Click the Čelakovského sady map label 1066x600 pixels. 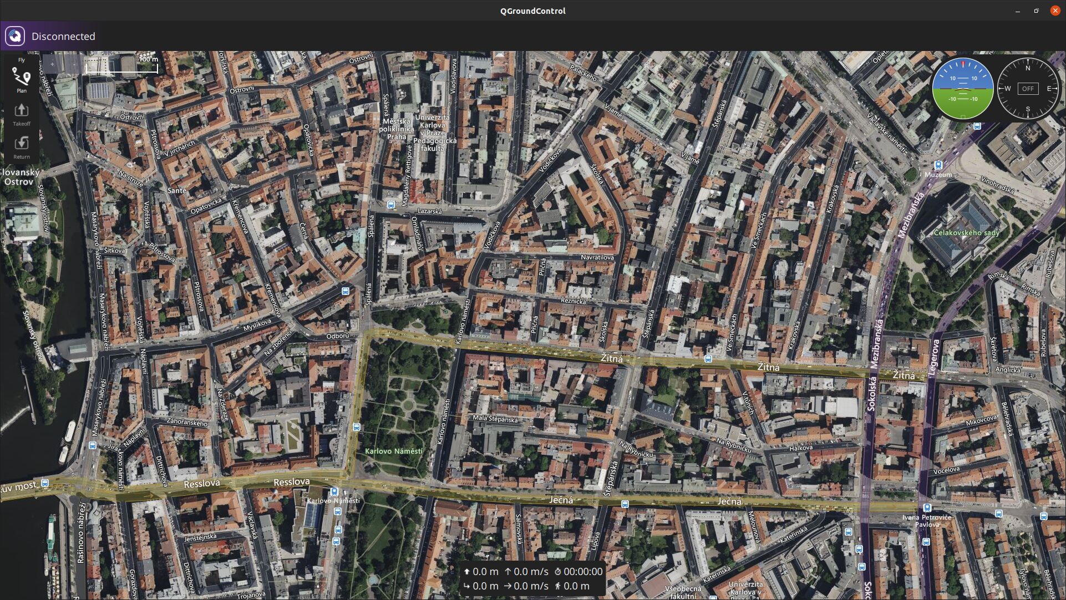pos(966,233)
